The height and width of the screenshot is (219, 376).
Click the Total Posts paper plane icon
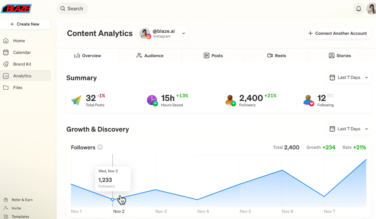point(76,100)
